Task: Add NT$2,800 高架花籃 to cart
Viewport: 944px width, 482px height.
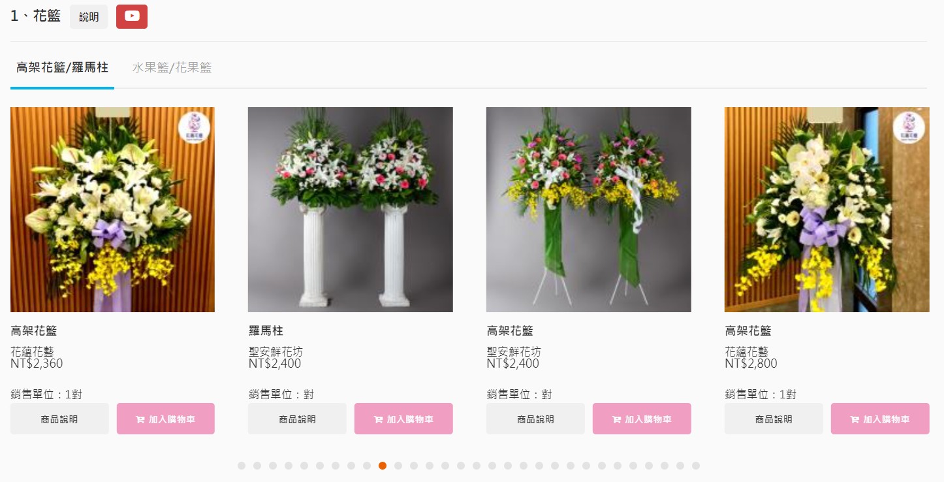Action: coord(880,419)
